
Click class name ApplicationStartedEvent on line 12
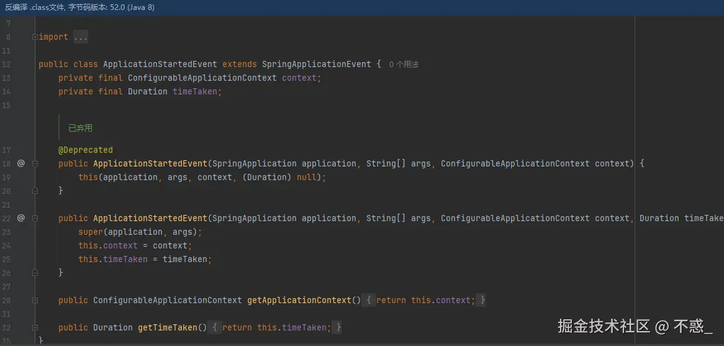160,64
